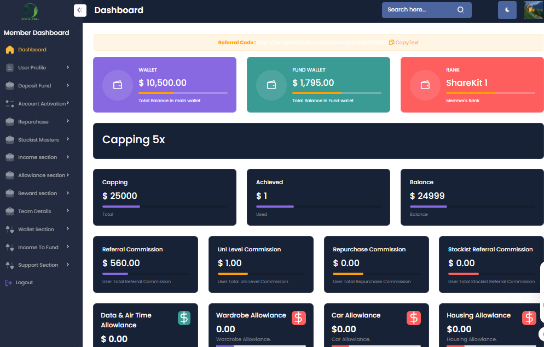This screenshot has width=544, height=347.
Task: Click into the Search here field
Action: 419,10
